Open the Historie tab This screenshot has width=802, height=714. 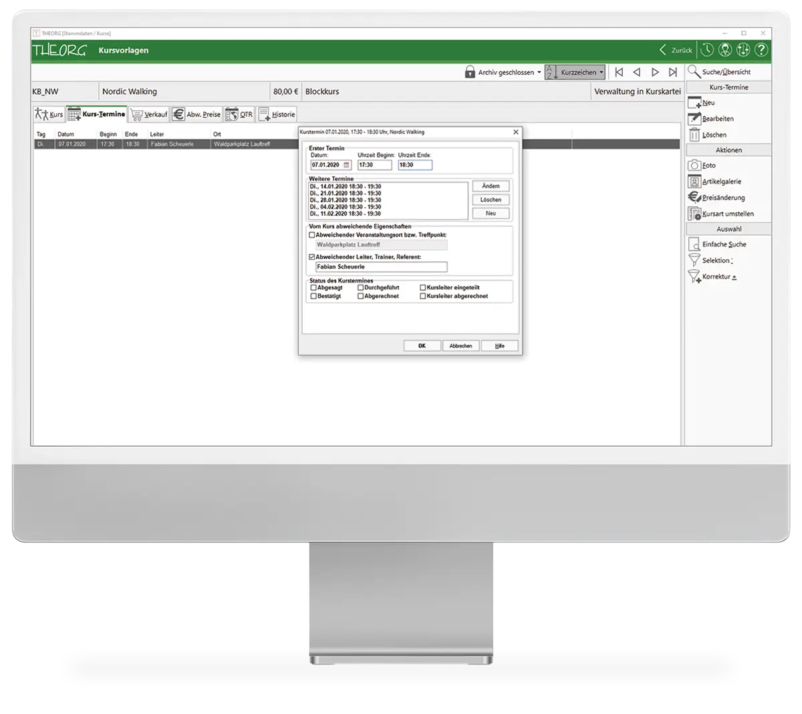click(x=277, y=114)
